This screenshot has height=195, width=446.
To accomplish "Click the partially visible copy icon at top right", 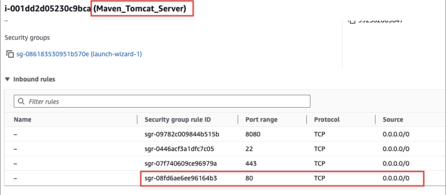I will [x=352, y=22].
